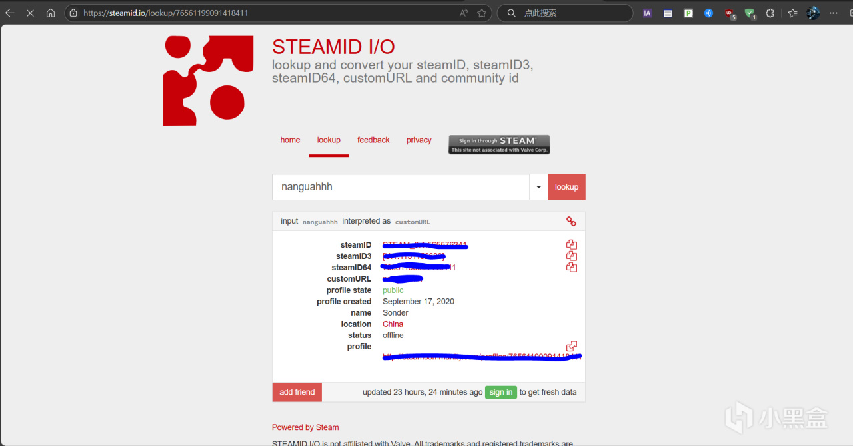
Task: Click the browser search box
Action: coord(565,13)
